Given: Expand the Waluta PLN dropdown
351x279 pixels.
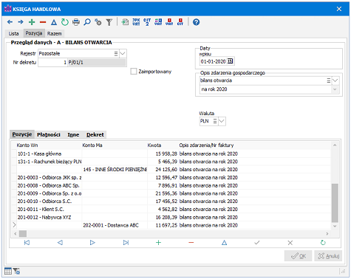Looking at the screenshot, I should pos(222,121).
